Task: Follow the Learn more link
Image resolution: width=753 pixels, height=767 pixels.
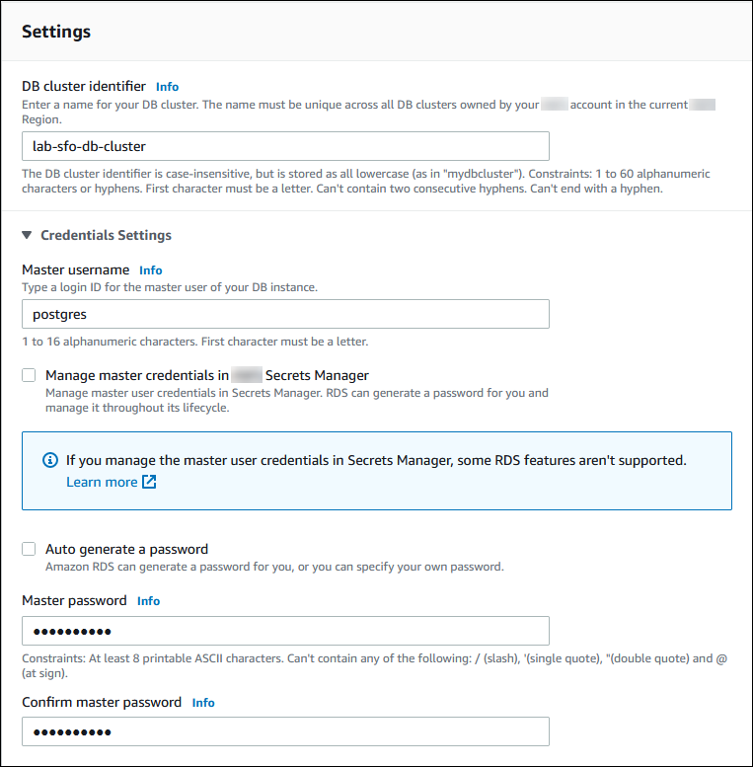Action: click(102, 482)
